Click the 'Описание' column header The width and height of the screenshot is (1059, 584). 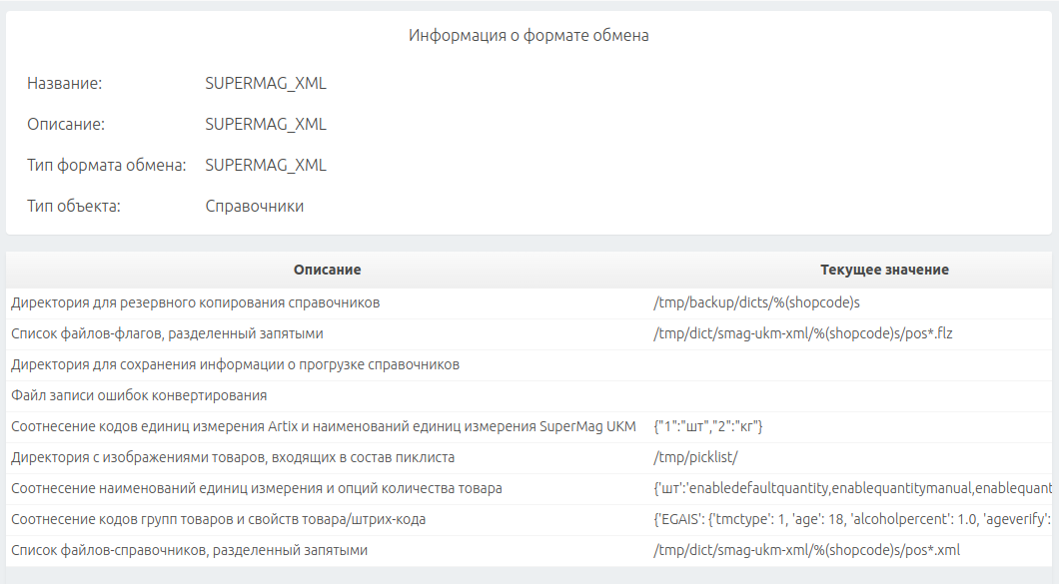tap(327, 270)
